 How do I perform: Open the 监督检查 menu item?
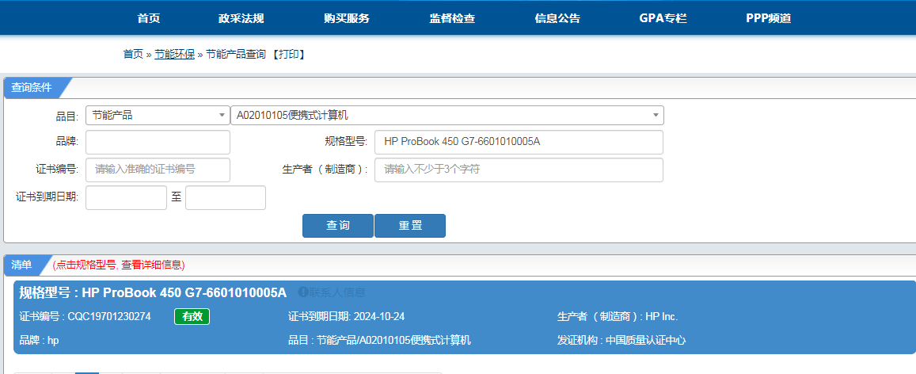452,18
